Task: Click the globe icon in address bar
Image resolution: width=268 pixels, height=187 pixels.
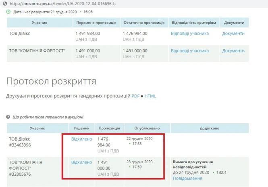Action: coord(5,3)
